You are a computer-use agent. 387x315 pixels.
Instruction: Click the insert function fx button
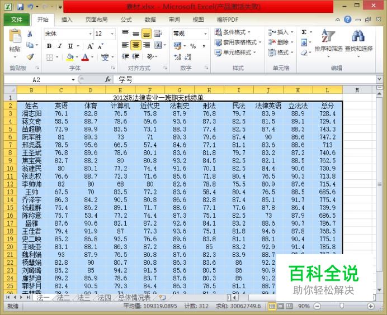tap(107, 79)
